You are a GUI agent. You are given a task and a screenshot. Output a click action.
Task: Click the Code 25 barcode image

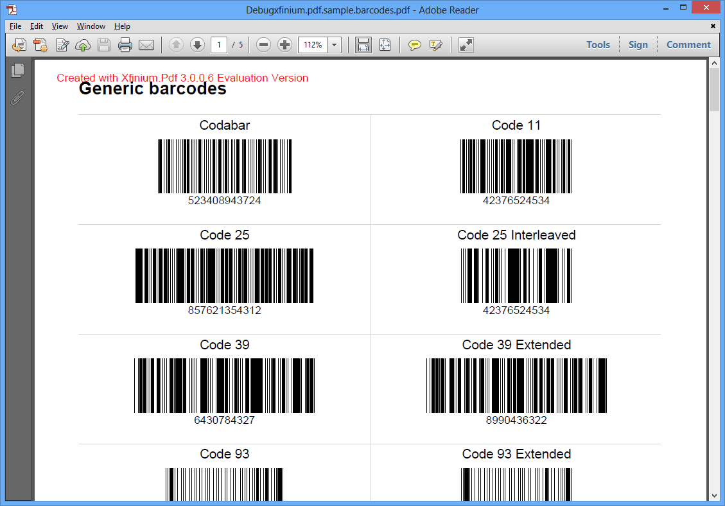click(224, 275)
